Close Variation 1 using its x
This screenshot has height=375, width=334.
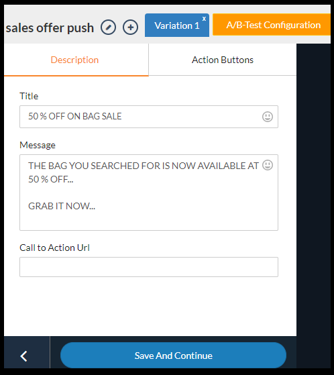[x=204, y=19]
